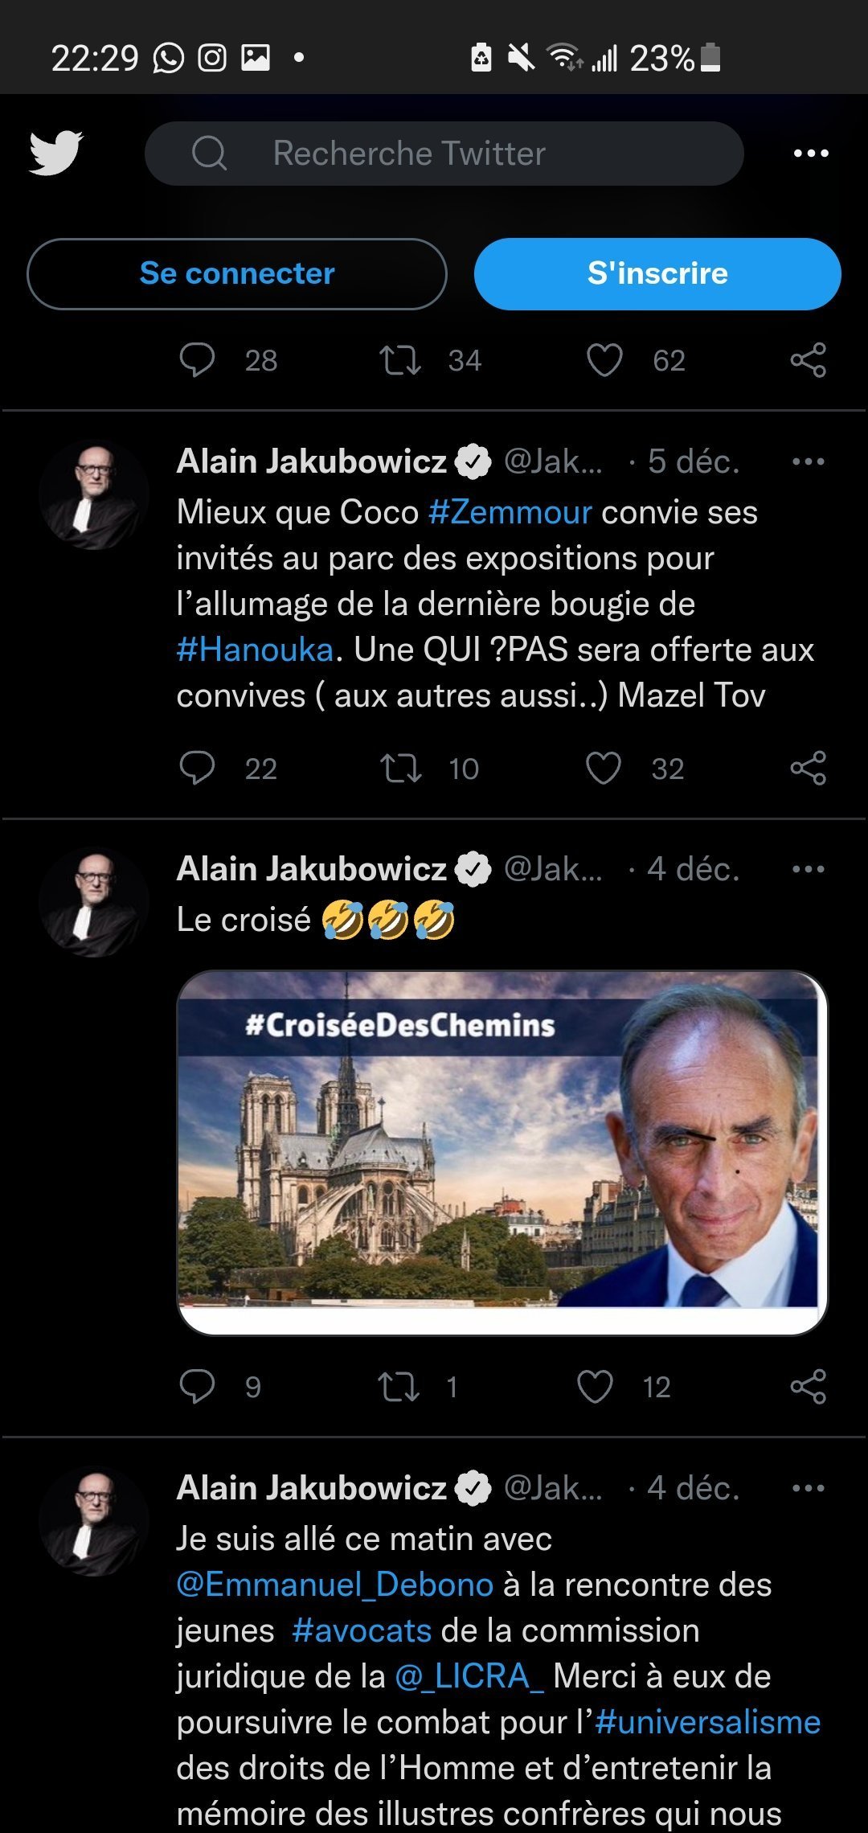Open more options on the 5 déc. tweet
The image size is (868, 1833).
tap(808, 461)
